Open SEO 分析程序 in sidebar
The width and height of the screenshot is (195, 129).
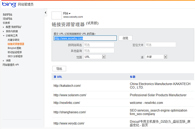(15, 56)
